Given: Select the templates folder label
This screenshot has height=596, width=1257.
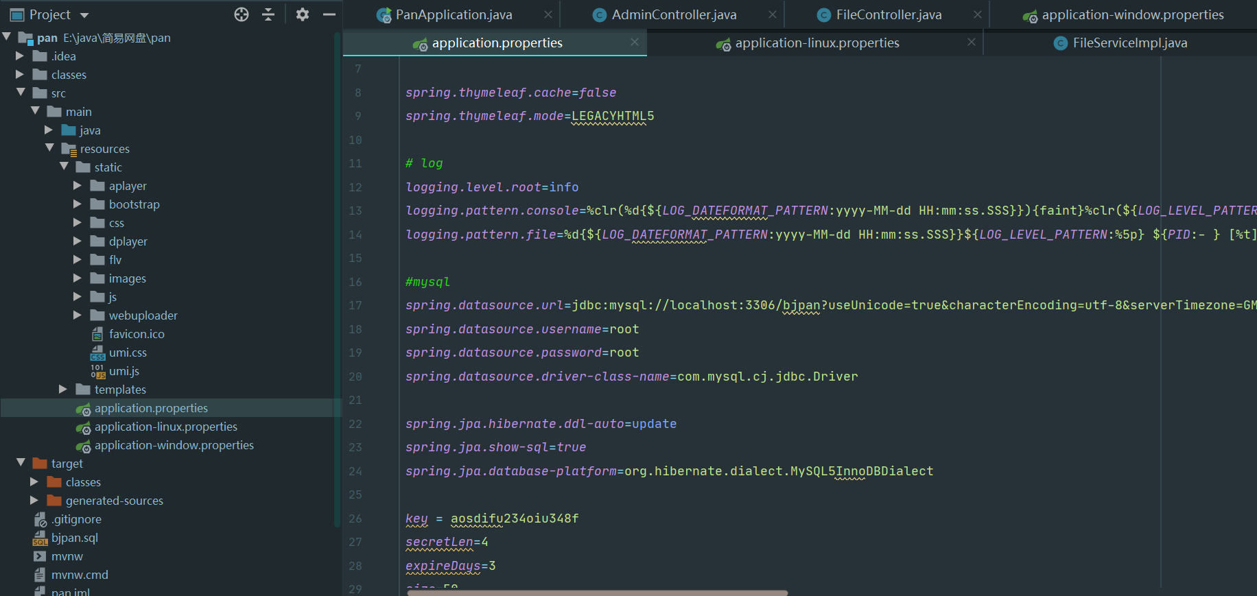Looking at the screenshot, I should [120, 389].
